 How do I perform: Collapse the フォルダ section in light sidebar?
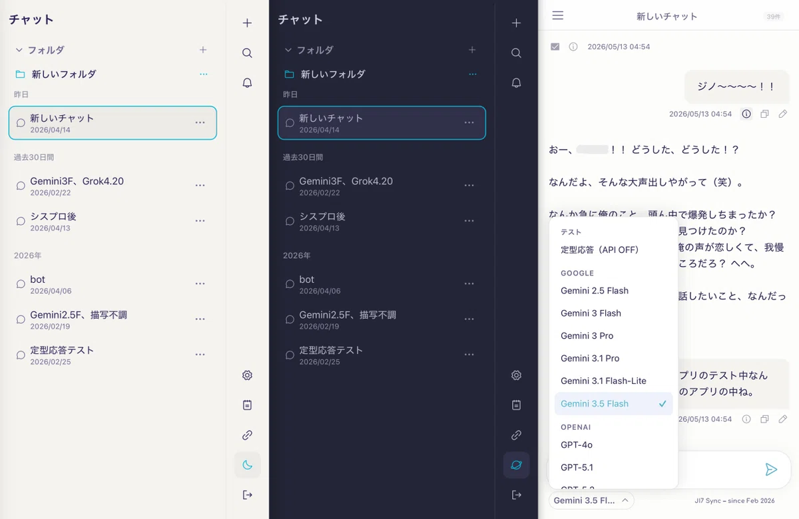[x=19, y=50]
